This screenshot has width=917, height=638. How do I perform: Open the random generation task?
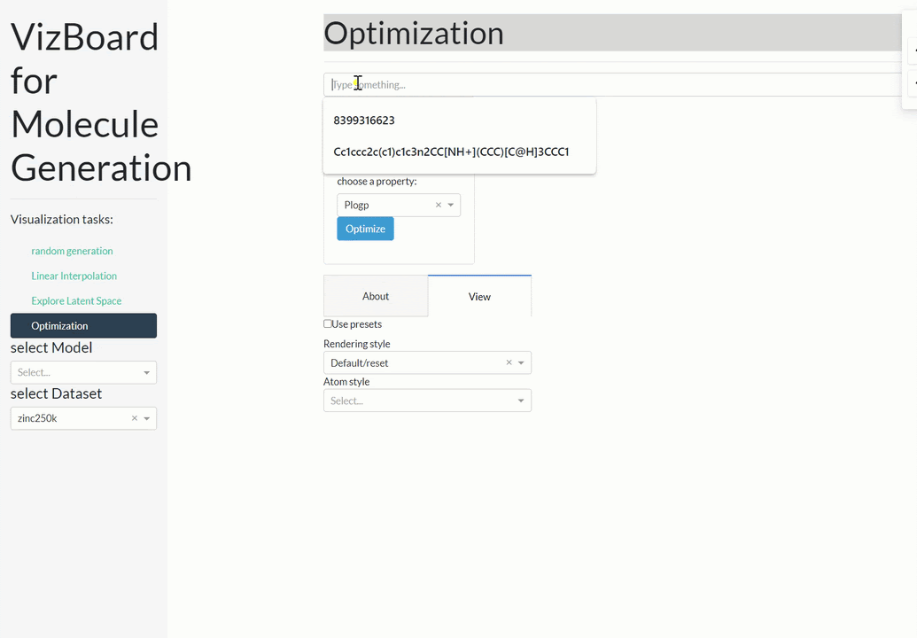pos(72,251)
